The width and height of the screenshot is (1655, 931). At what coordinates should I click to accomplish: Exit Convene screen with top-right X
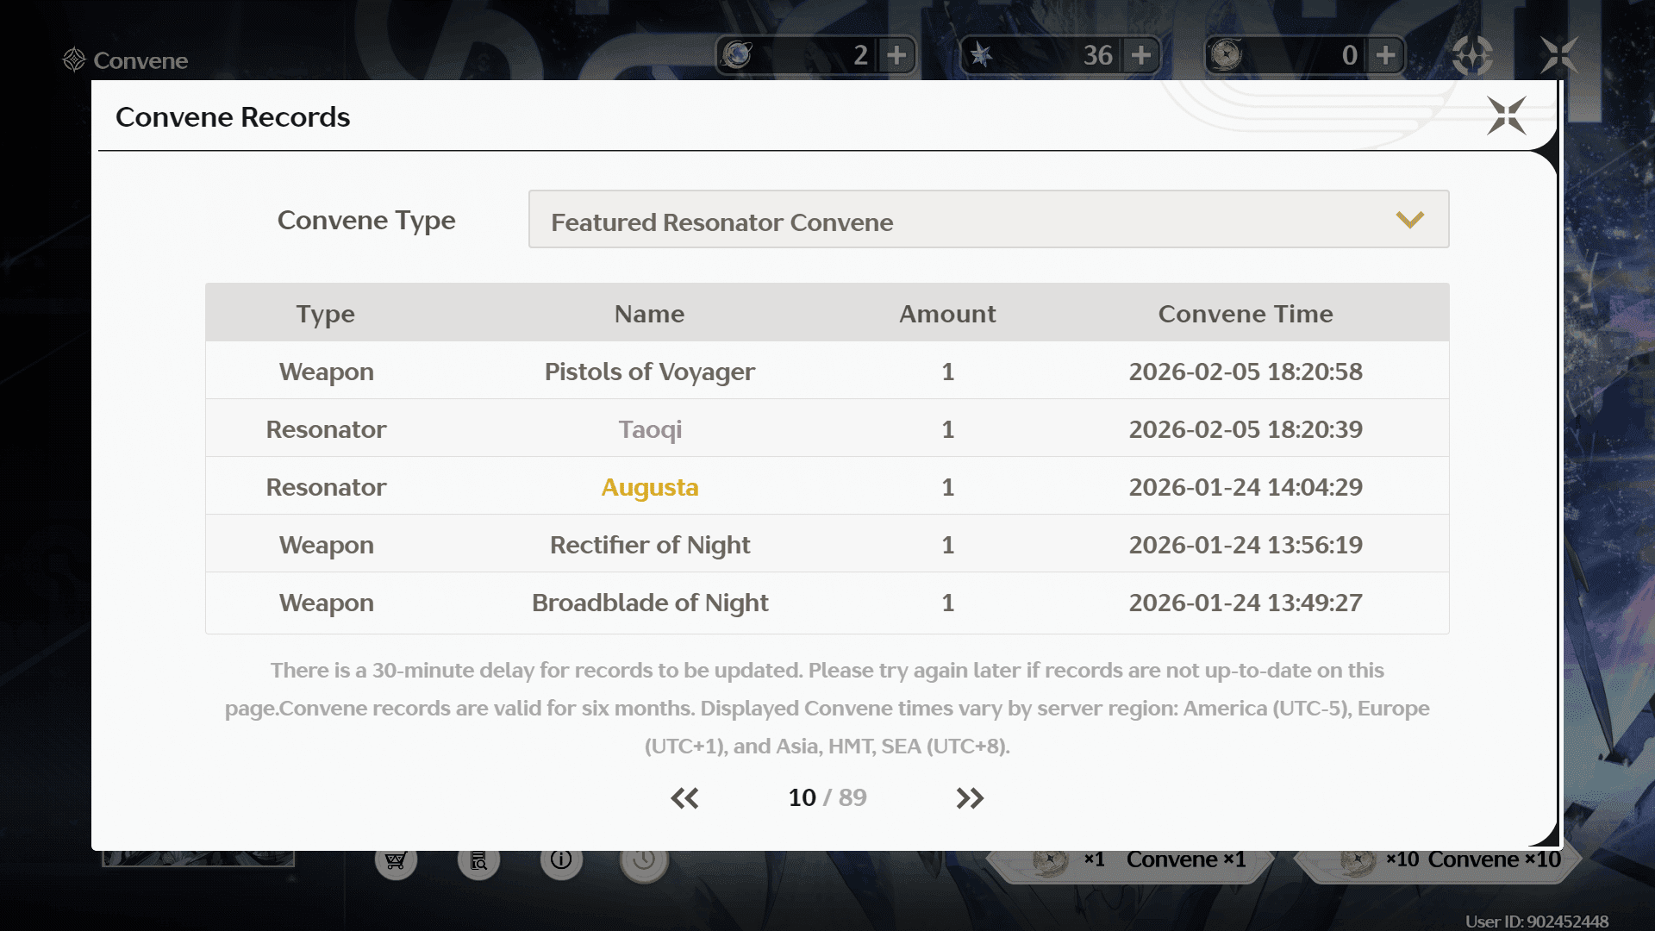coord(1558,55)
